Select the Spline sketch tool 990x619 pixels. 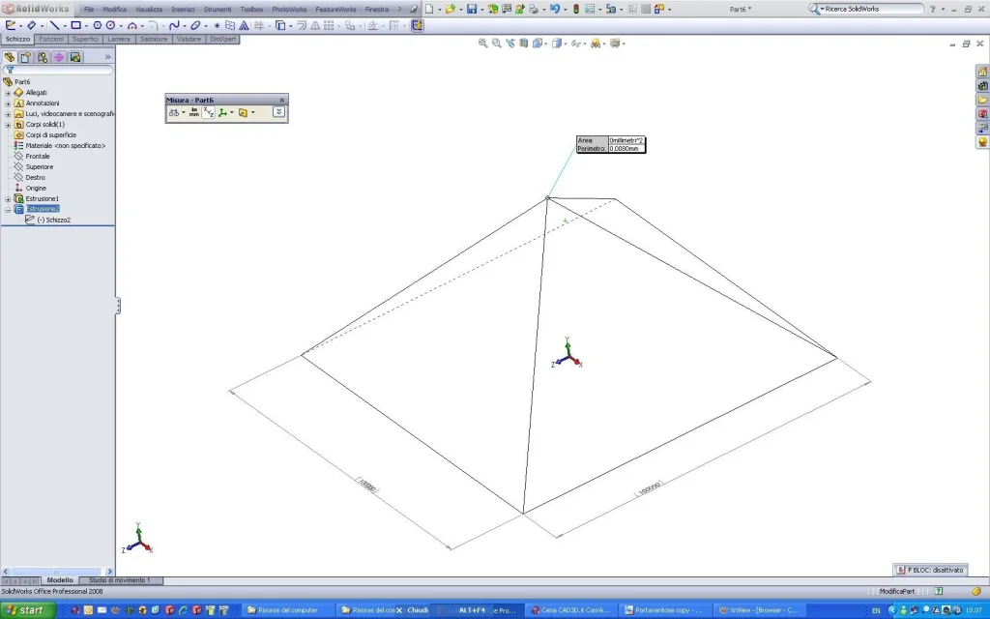[174, 25]
